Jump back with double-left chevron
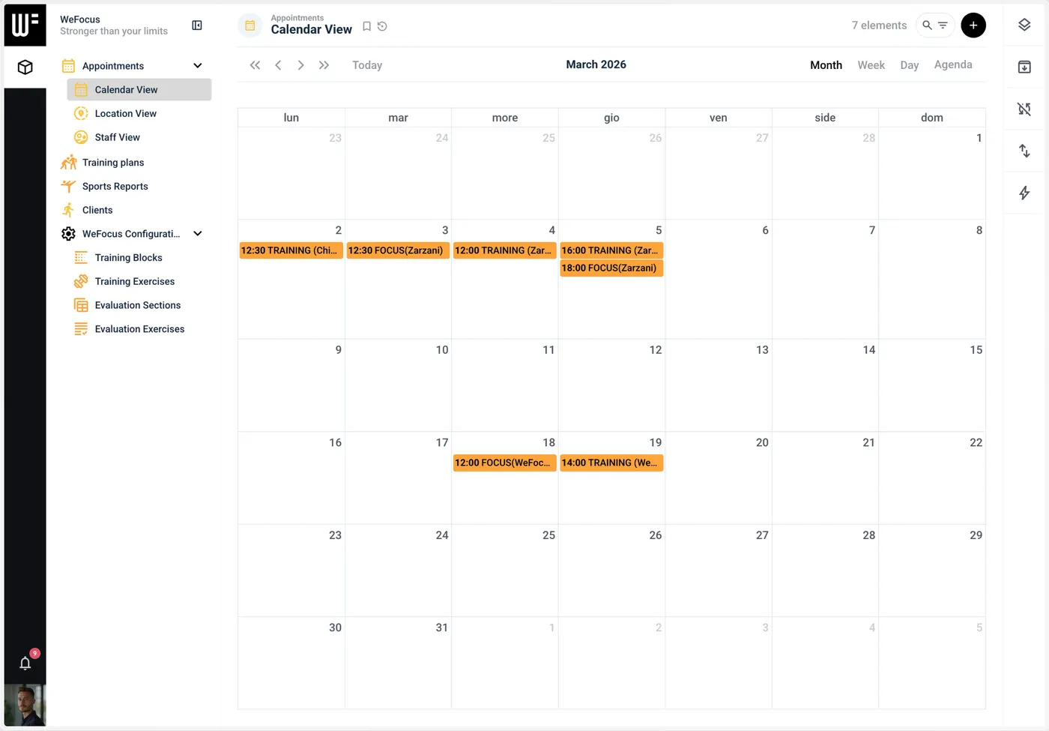Image resolution: width=1049 pixels, height=731 pixels. point(255,65)
